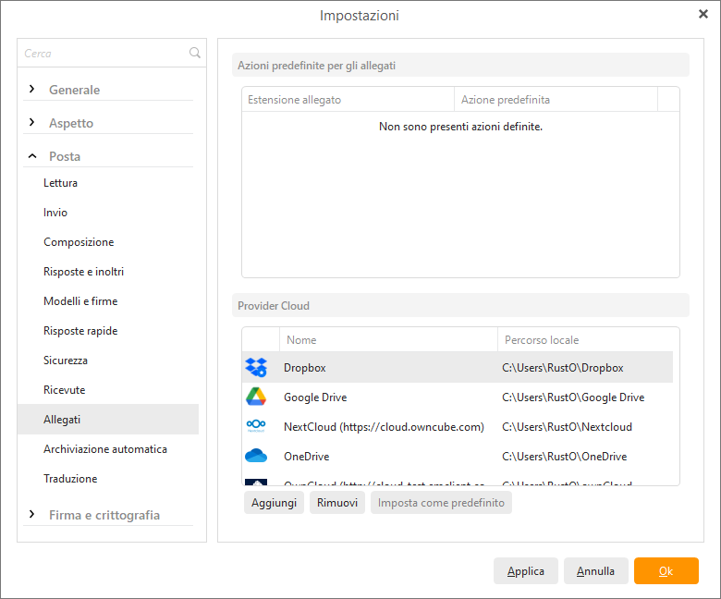This screenshot has width=721, height=599.
Task: Open the Aspetto settings category
Action: tap(71, 123)
